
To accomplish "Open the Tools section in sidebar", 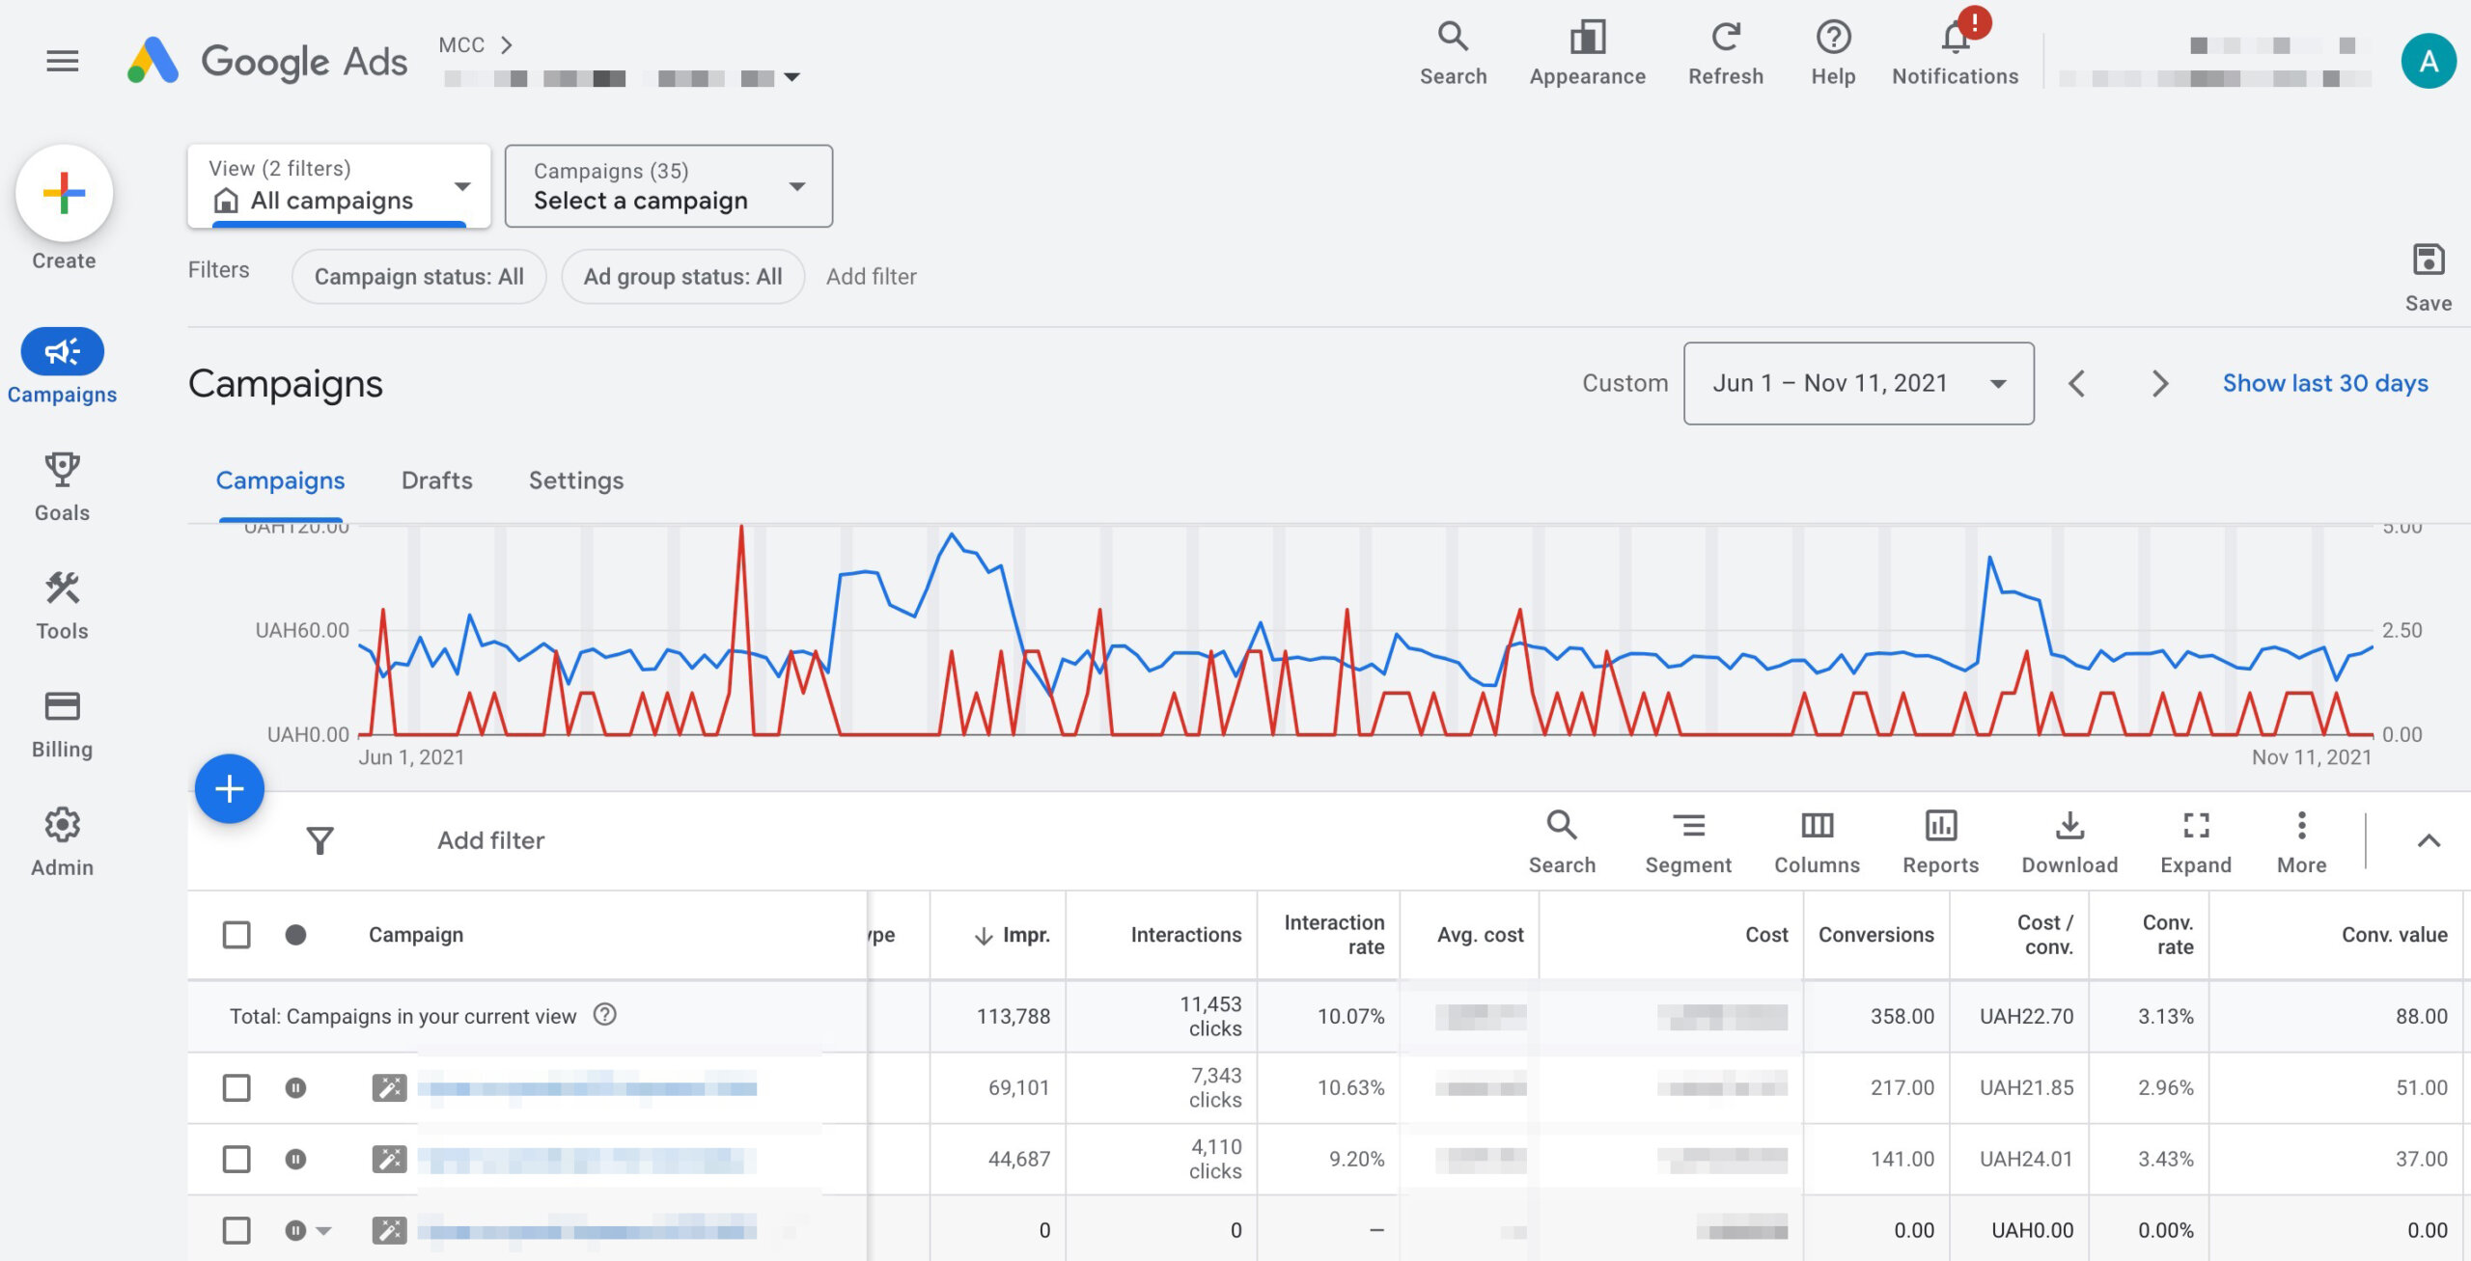I will [x=62, y=604].
